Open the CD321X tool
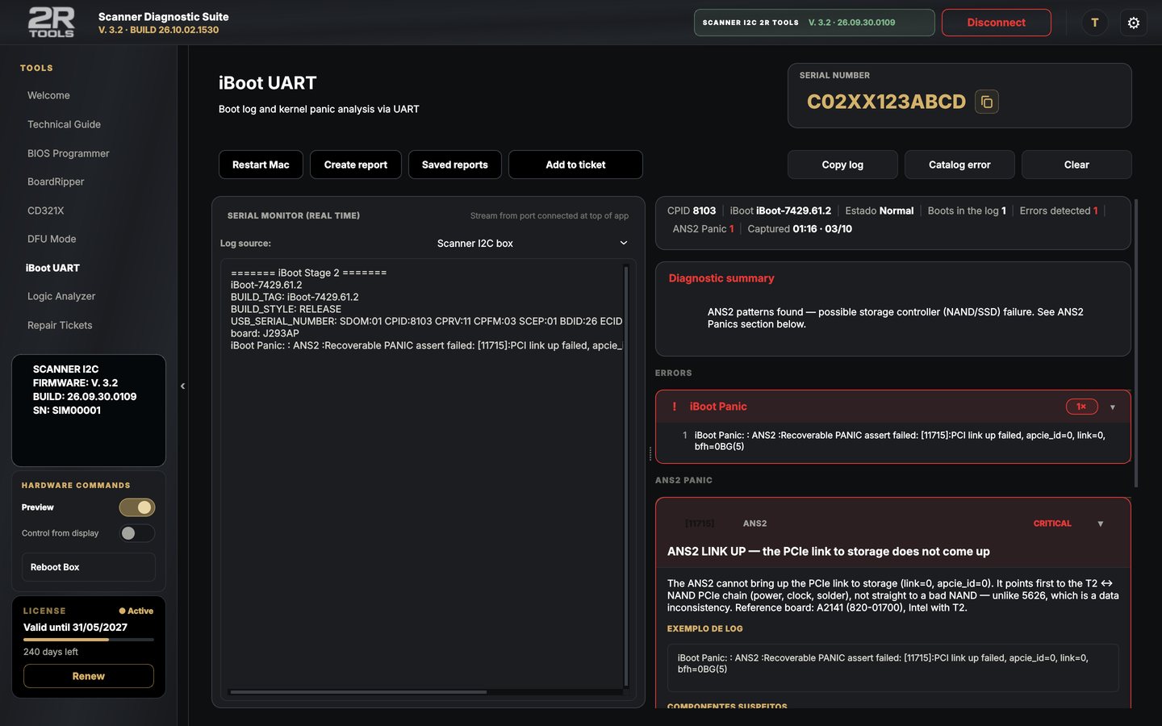The width and height of the screenshot is (1162, 726). 45,211
